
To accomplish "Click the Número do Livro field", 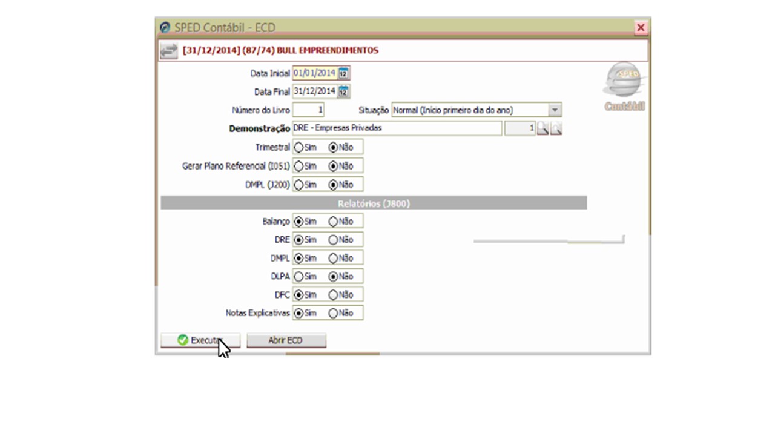I will coord(308,110).
